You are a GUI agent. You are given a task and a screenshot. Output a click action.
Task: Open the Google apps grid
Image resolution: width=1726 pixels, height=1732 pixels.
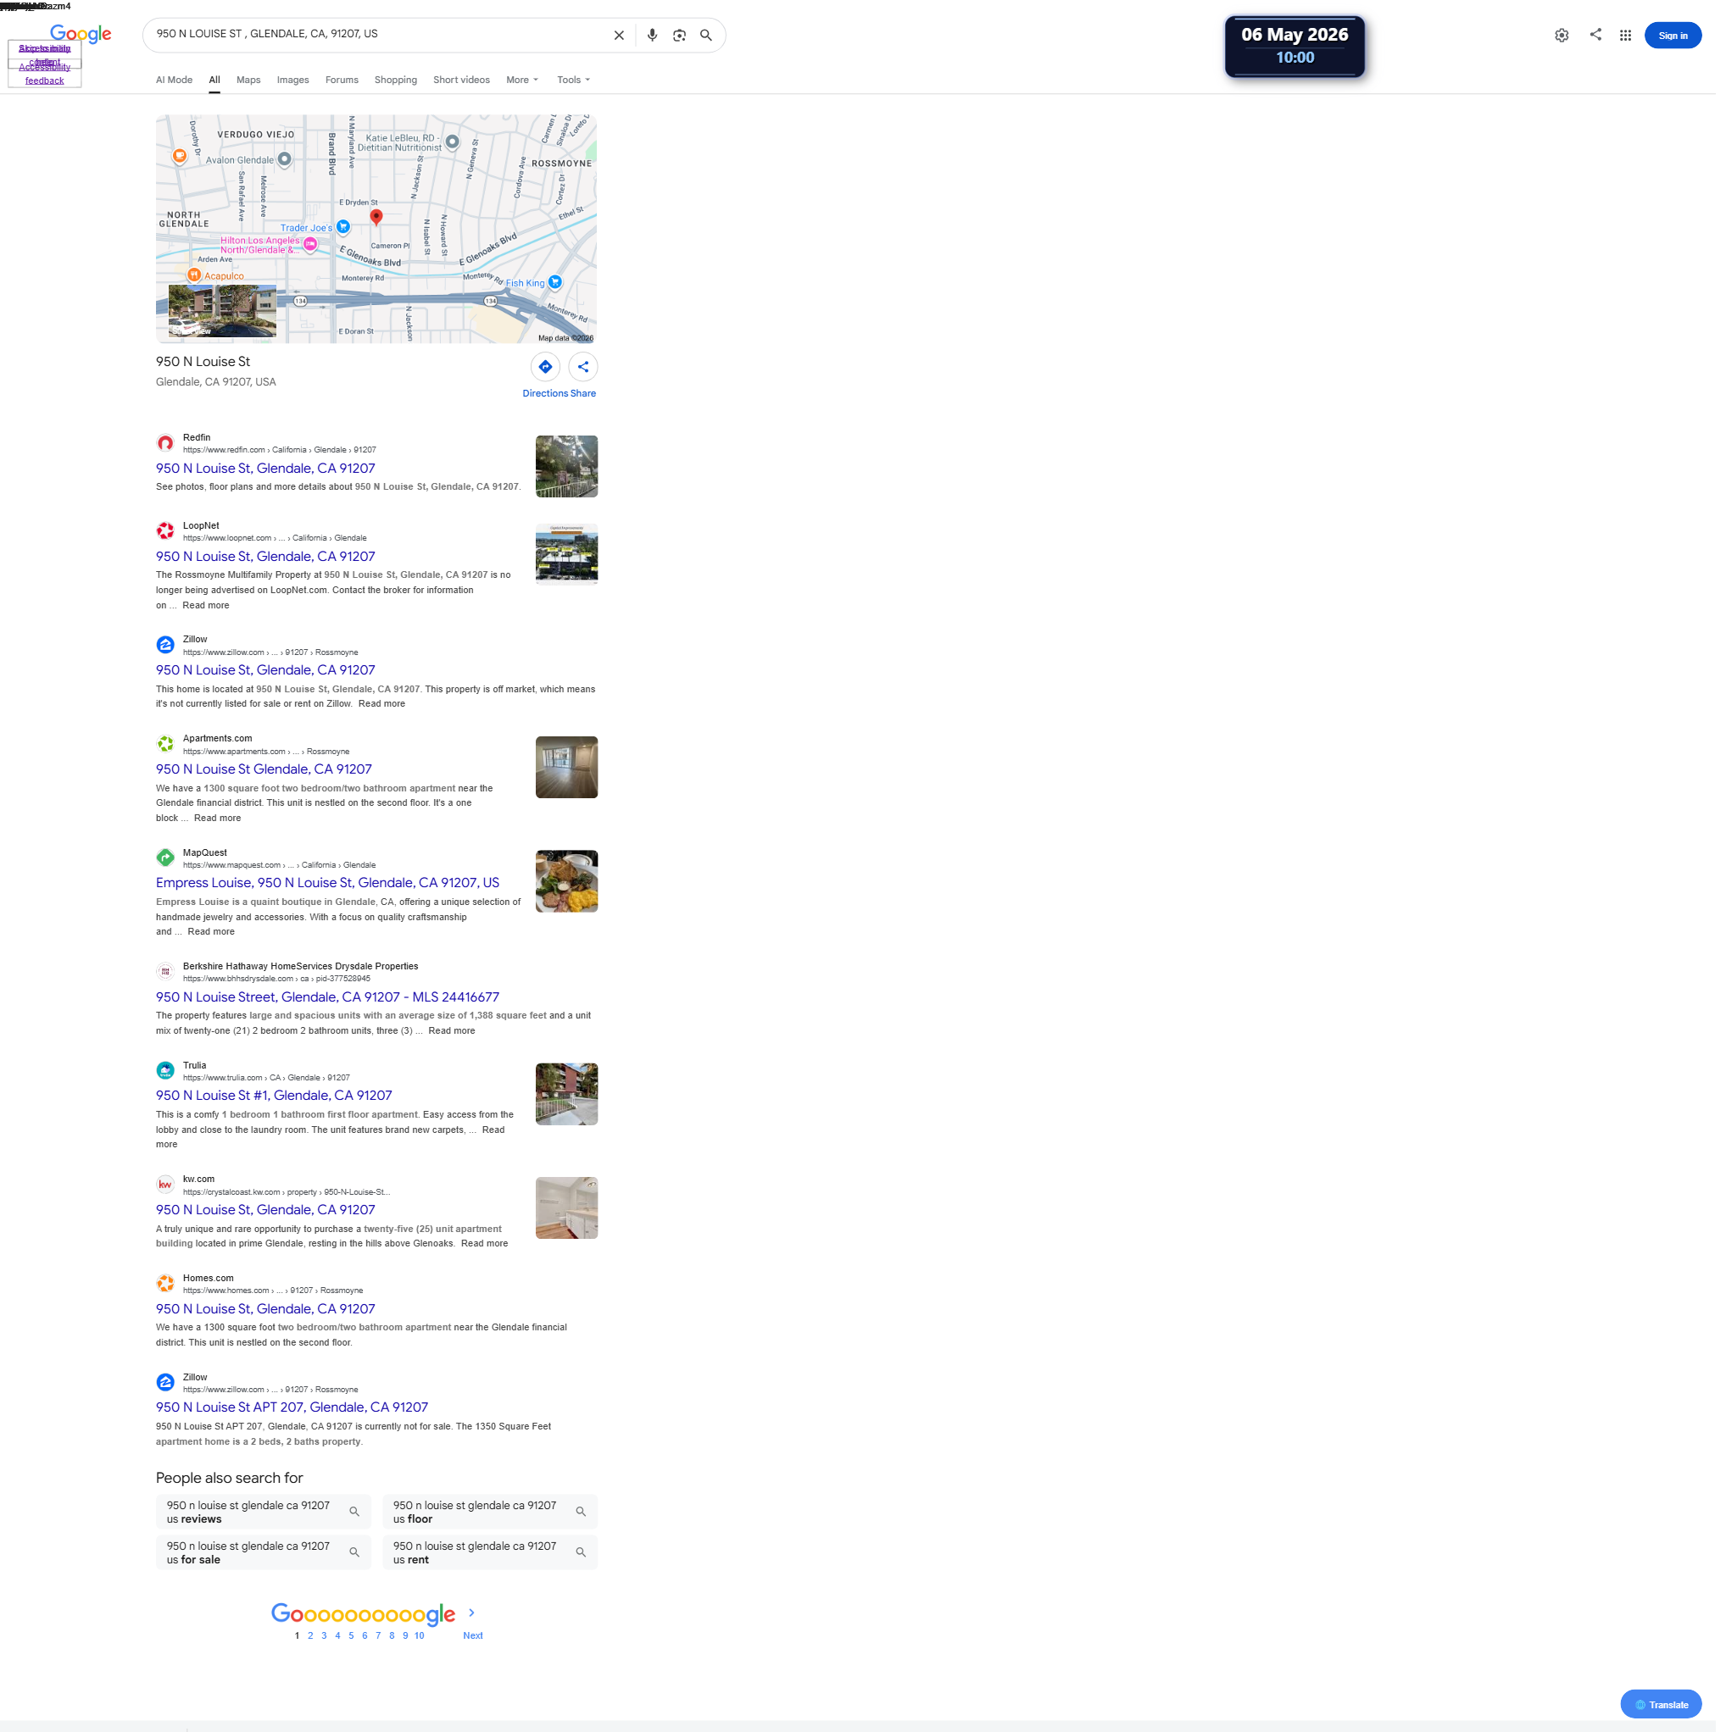[1625, 35]
